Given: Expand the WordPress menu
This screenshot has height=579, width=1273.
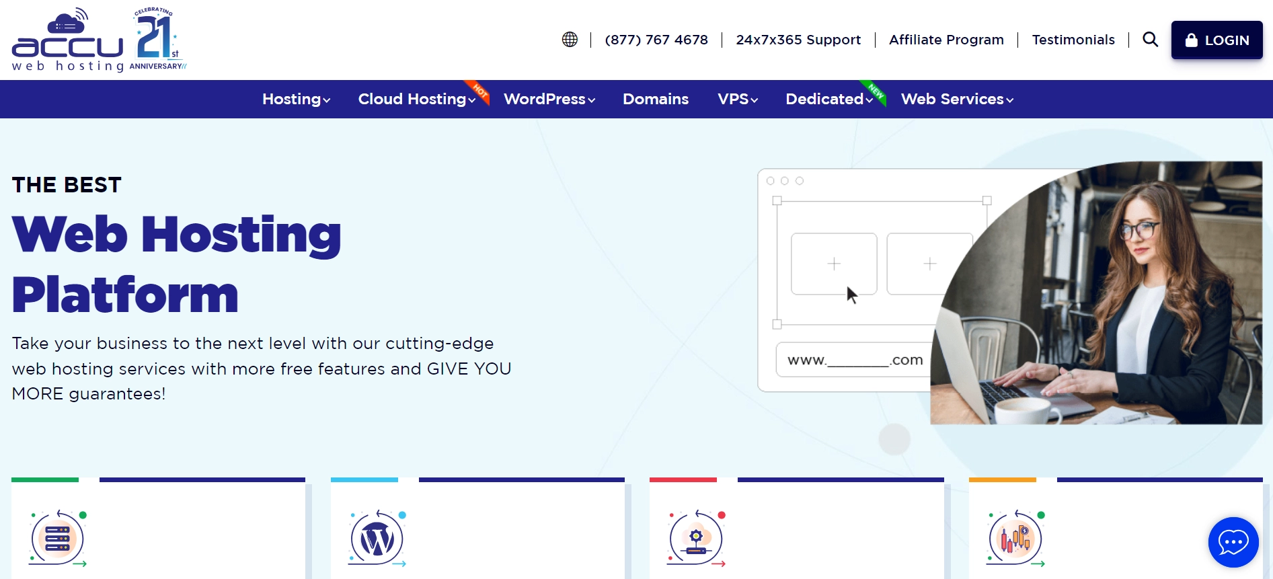Looking at the screenshot, I should coord(549,99).
